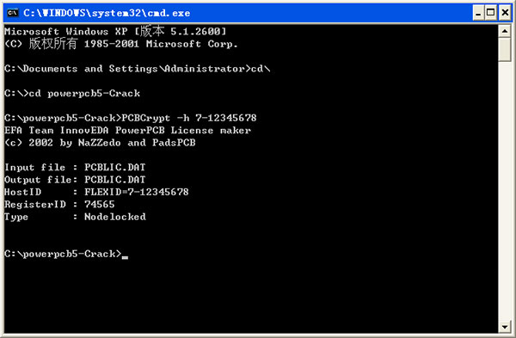This screenshot has height=338, width=516.
Task: Click the vertical scrollbar thumb
Action: coord(505,49)
